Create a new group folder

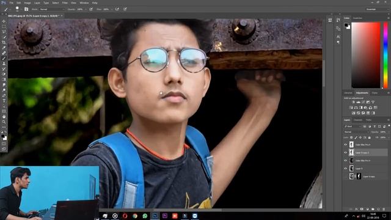[373, 209]
